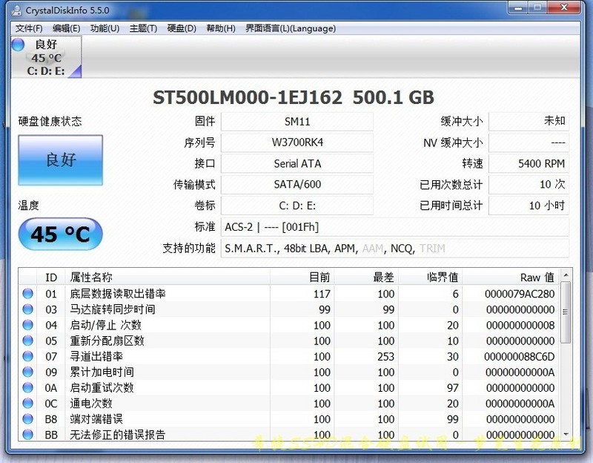Click the firmware field showing SM11
The image size is (593, 463).
(296, 121)
